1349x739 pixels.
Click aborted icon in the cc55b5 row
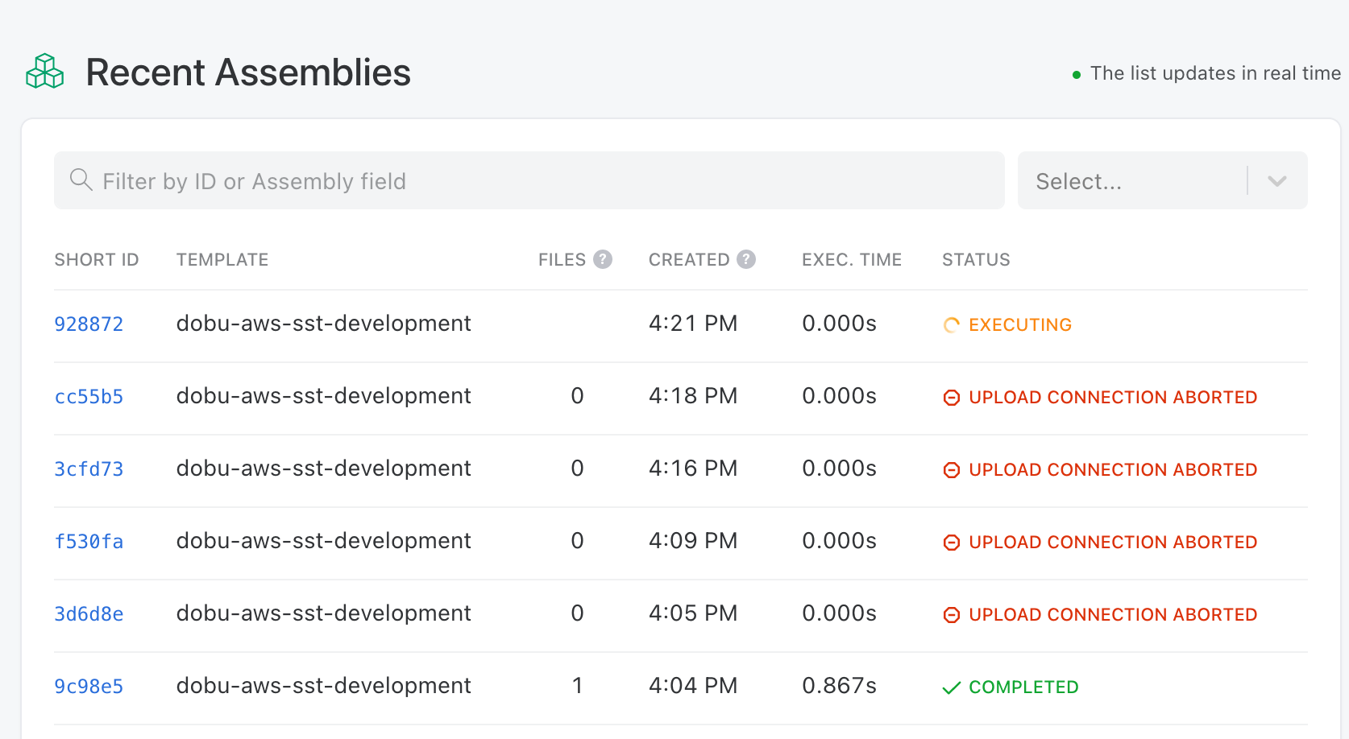[952, 398]
